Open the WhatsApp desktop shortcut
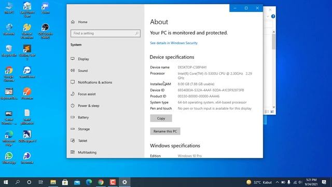 pyautogui.click(x=9, y=157)
